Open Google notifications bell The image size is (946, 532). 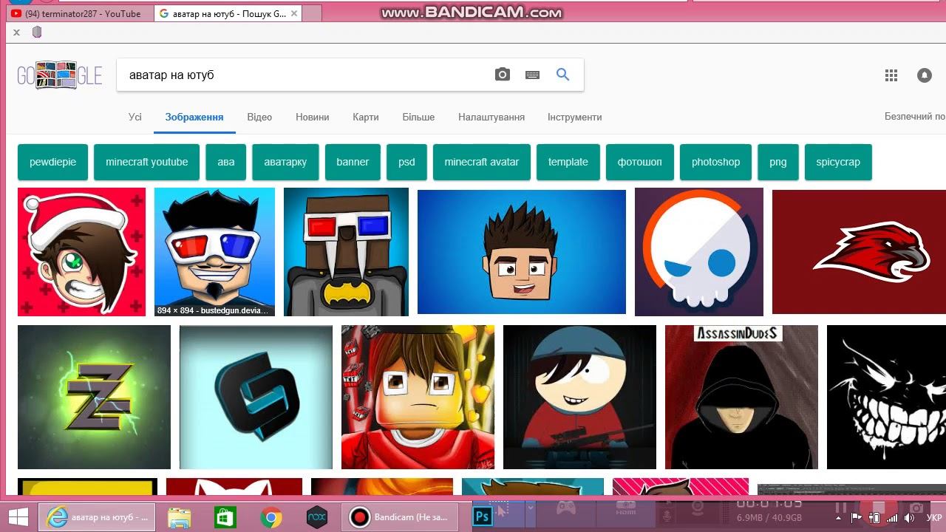click(925, 75)
